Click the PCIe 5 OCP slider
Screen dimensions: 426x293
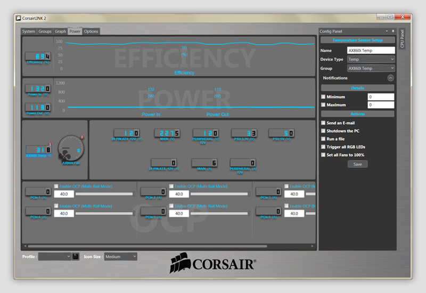click(x=220, y=214)
